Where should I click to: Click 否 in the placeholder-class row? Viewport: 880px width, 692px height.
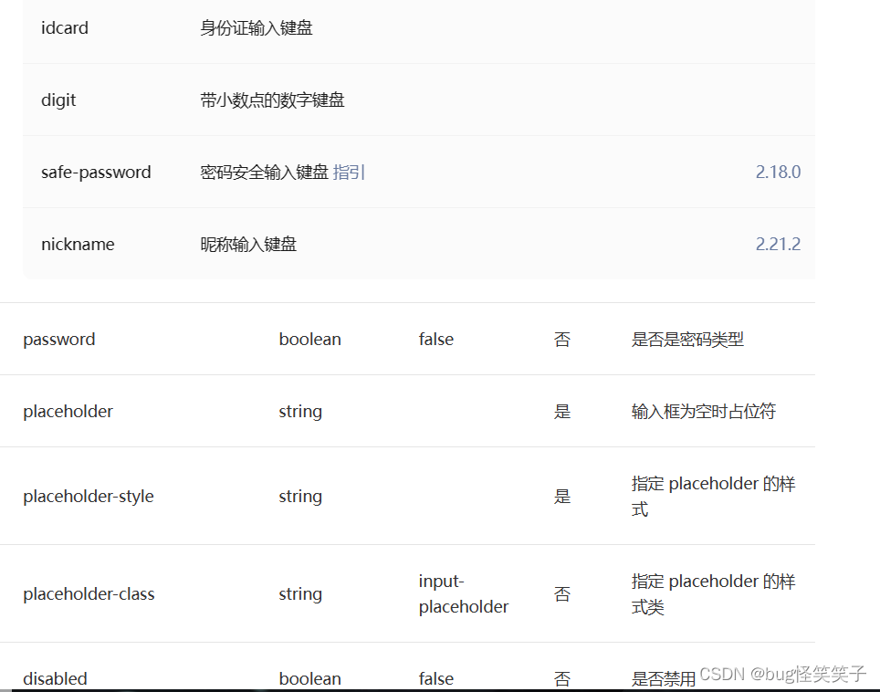point(561,593)
